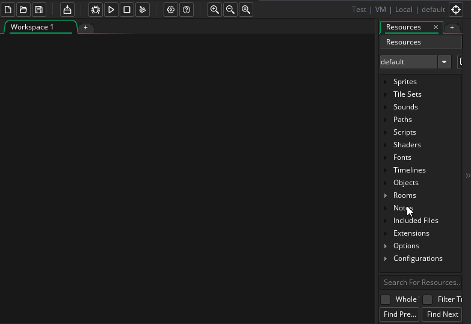Open Help with the question mark icon
Screen dimensions: 471x324
click(x=186, y=10)
